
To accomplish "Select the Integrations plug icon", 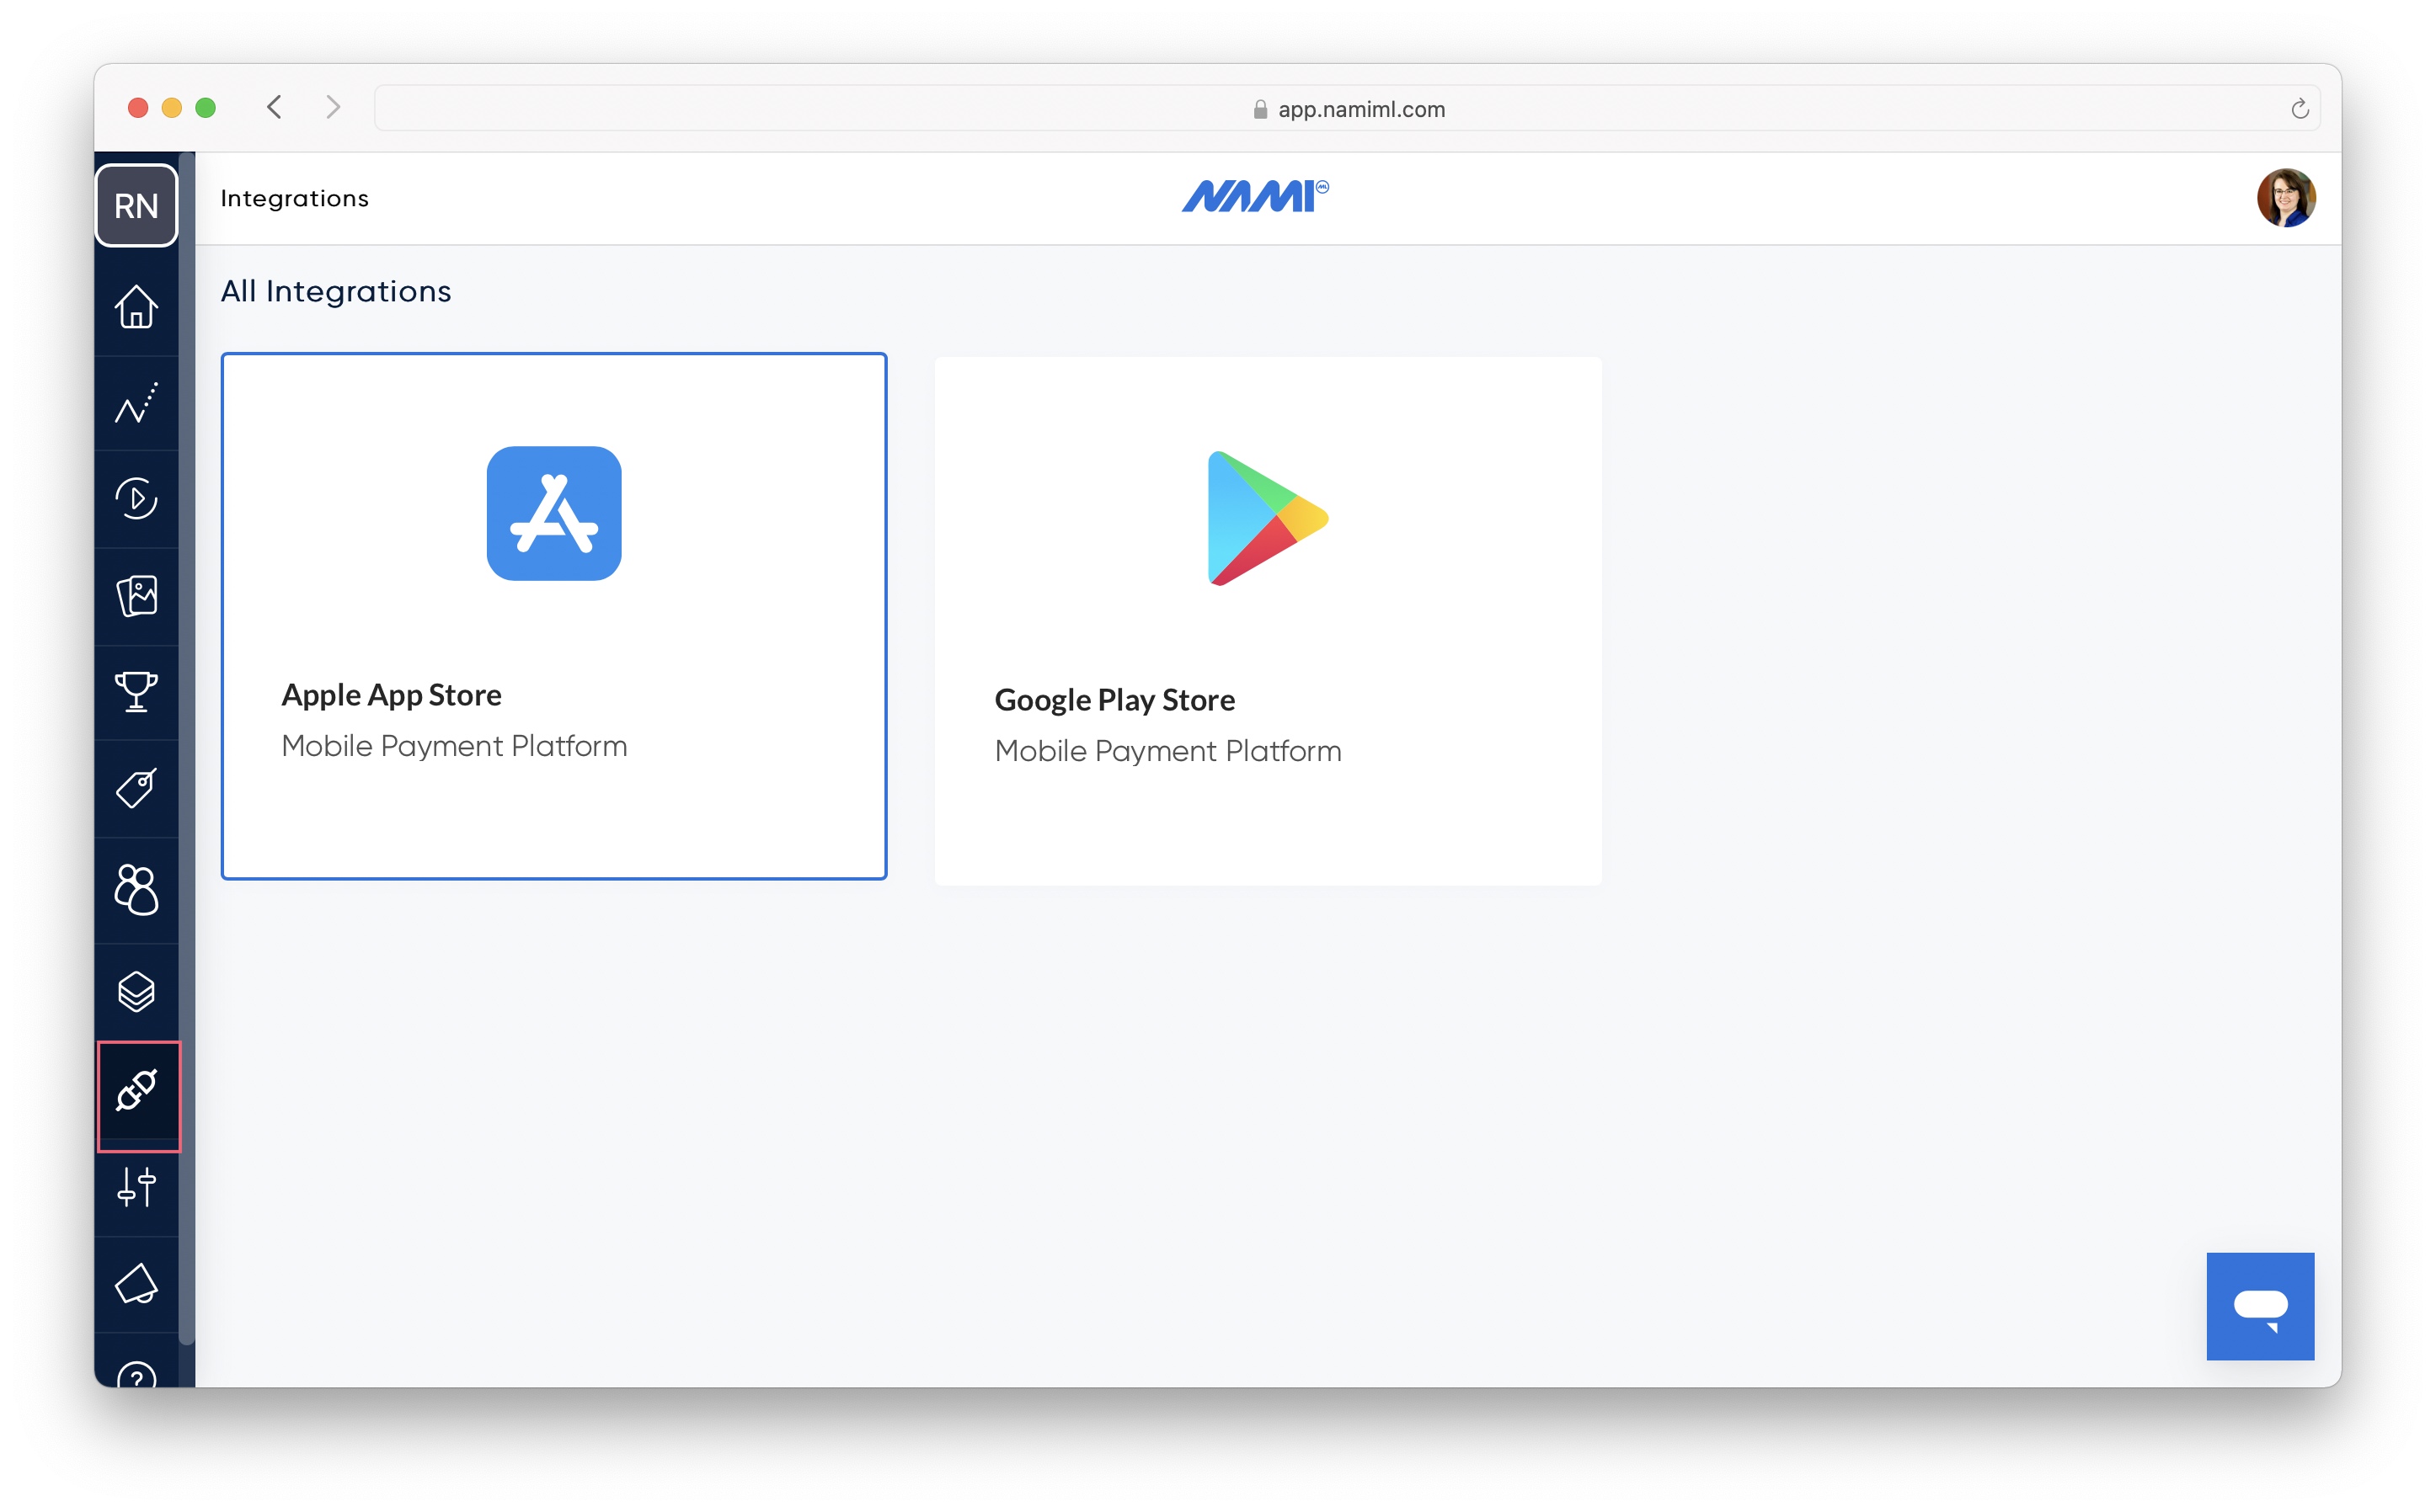I will click(137, 1091).
